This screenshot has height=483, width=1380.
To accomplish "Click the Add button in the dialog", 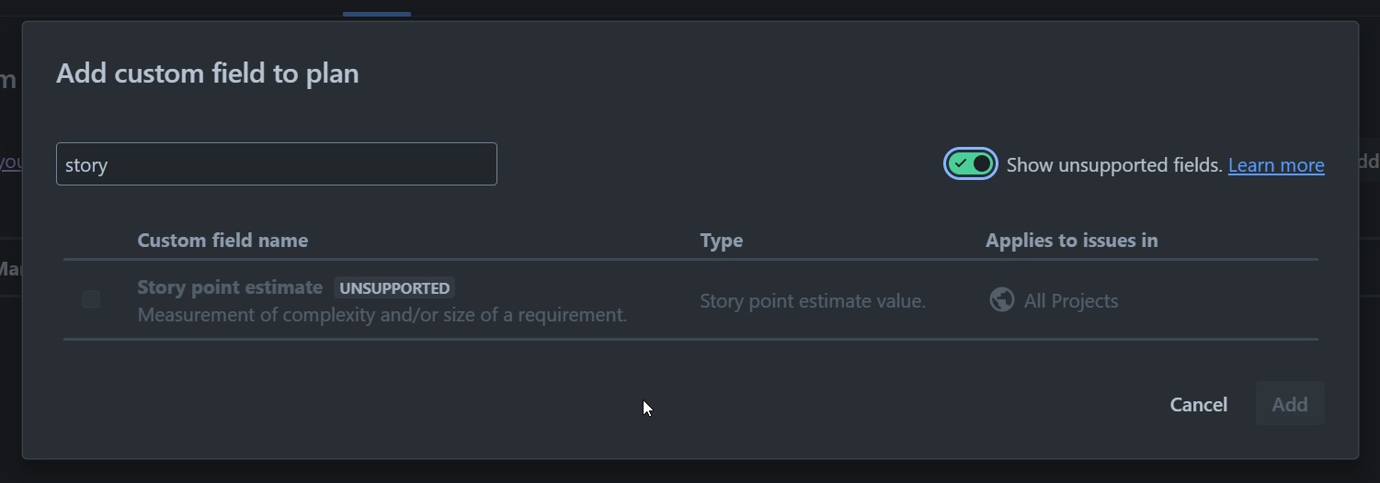I will pos(1290,404).
